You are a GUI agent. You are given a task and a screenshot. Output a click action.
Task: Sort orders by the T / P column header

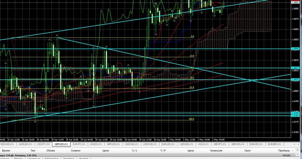coord(163,150)
